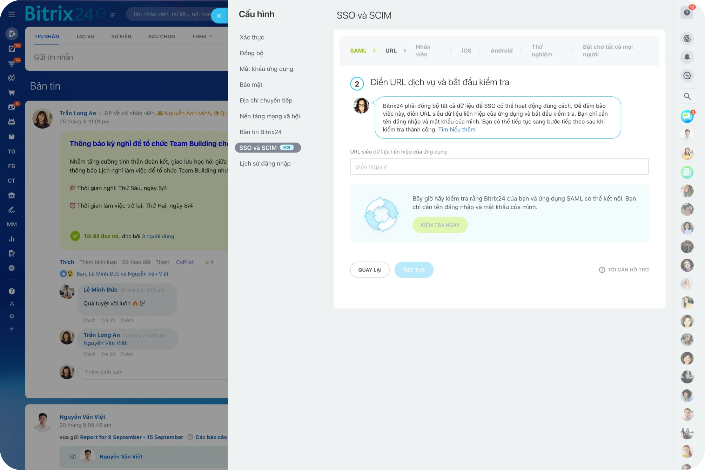Switch to TÁC VỤ tab

click(x=85, y=37)
